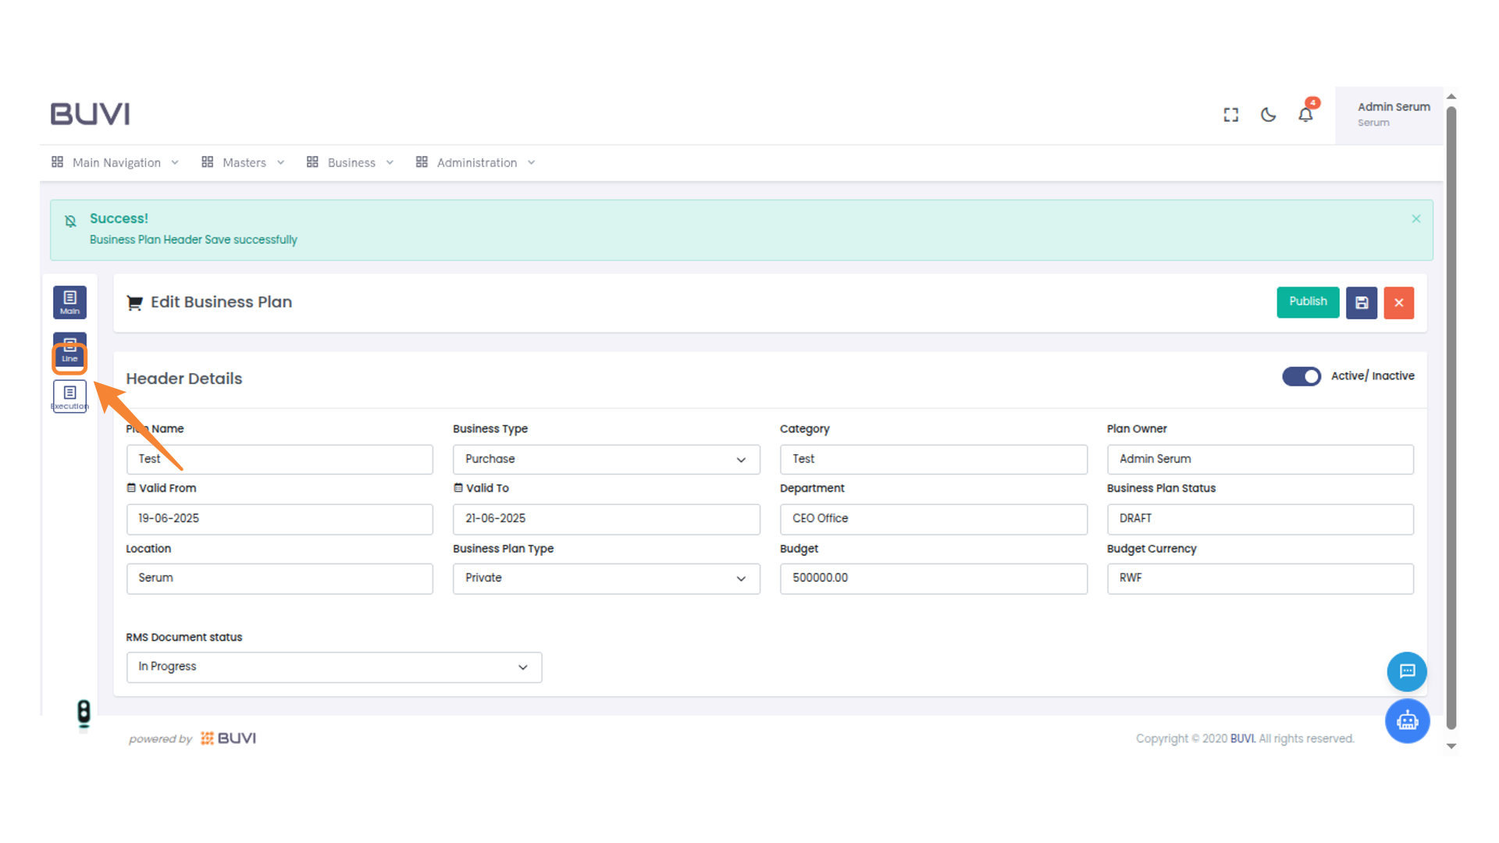The image size is (1499, 843).
Task: Open the Administration menu
Action: coord(475,162)
